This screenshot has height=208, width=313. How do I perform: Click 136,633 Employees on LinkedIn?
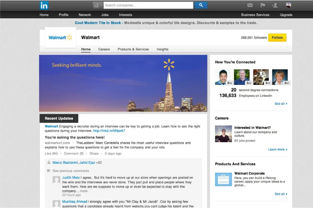(246, 95)
